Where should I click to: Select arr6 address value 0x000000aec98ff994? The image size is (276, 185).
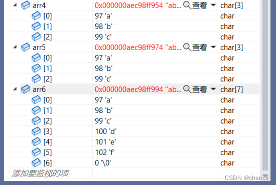129,89
